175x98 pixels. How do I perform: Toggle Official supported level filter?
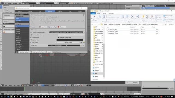click(22, 19)
